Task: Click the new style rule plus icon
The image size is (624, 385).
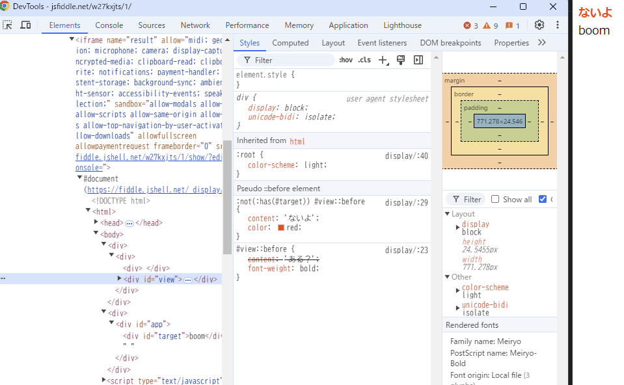Action: point(383,60)
